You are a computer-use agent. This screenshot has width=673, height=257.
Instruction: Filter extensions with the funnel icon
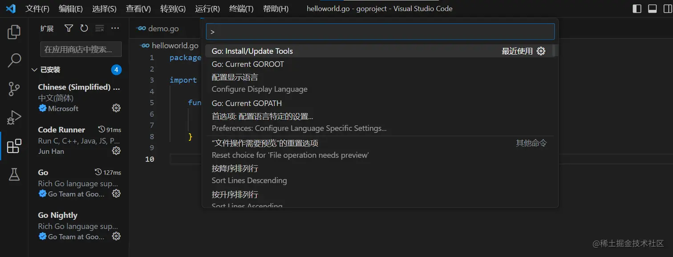69,29
